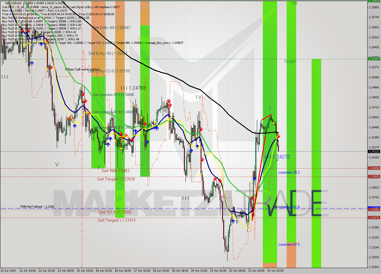The height and width of the screenshot is (274, 381).
Task: Click the 'correction 61.8' blue label
Action: pyautogui.click(x=289, y=207)
